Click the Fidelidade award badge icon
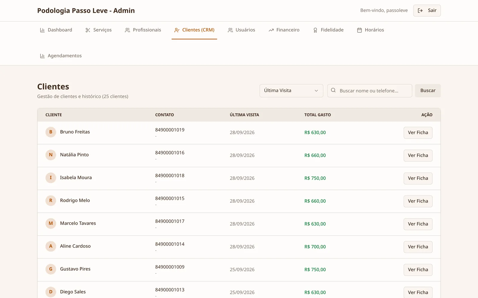 pos(315,30)
